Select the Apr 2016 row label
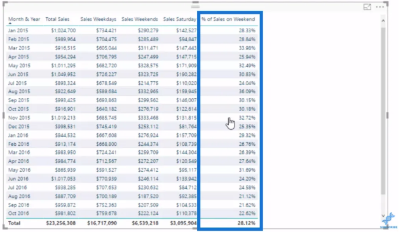The width and height of the screenshot is (401, 232). [18, 161]
